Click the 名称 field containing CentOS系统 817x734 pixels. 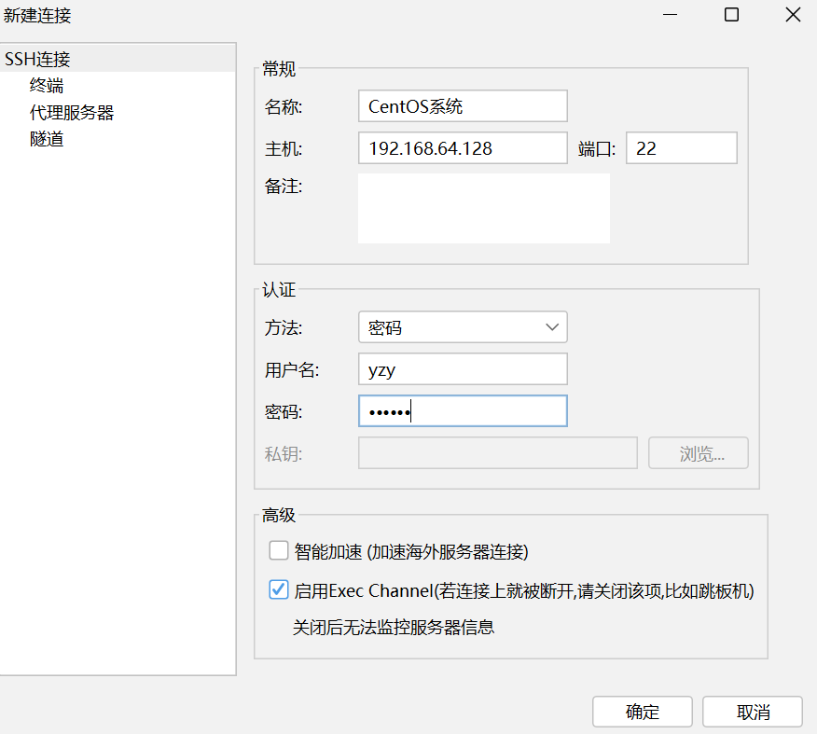pos(463,105)
